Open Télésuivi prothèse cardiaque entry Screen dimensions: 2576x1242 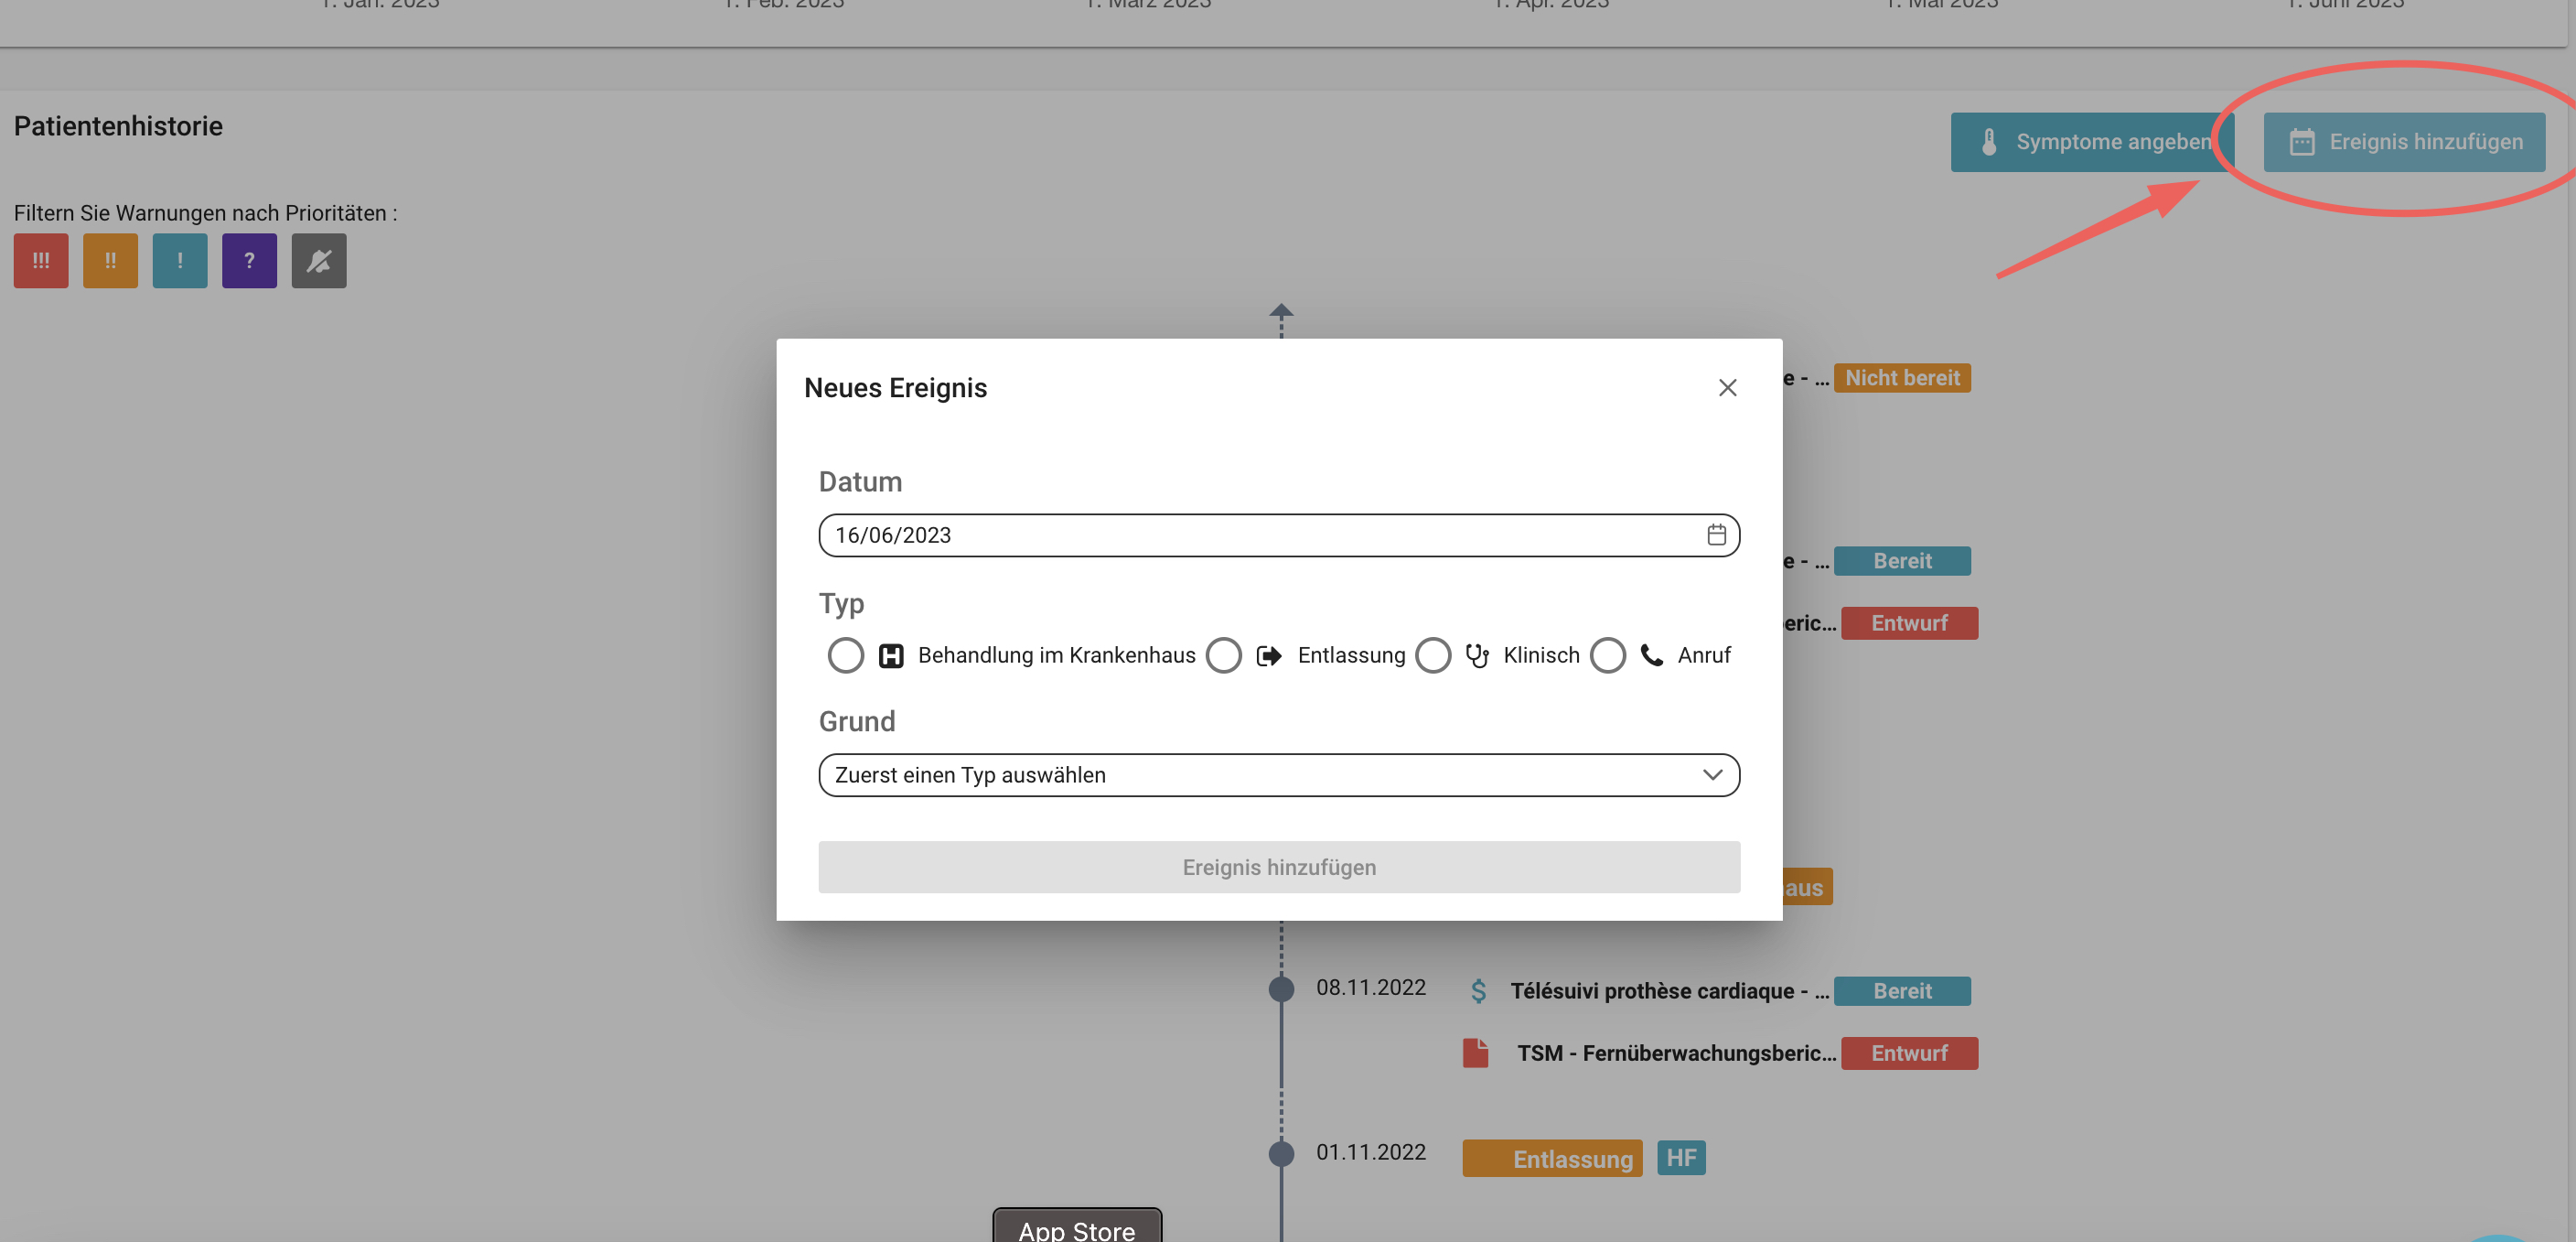pyautogui.click(x=1669, y=991)
